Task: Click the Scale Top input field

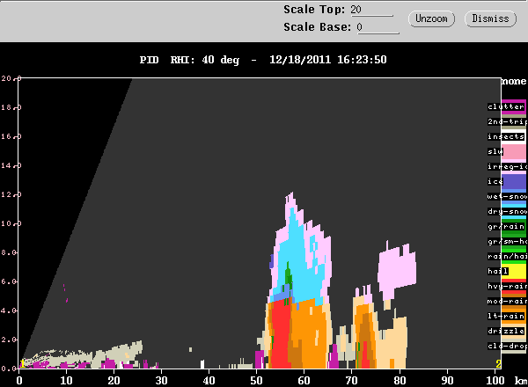Action: [371, 10]
